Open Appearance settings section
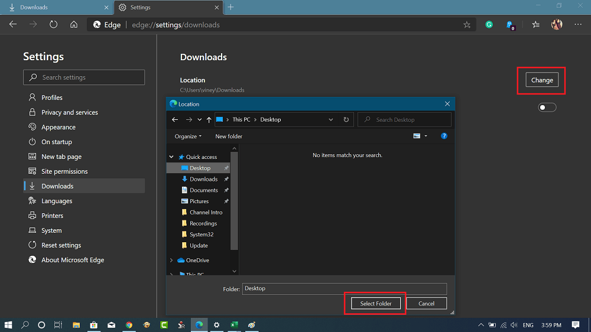The height and width of the screenshot is (332, 591). 84,127
